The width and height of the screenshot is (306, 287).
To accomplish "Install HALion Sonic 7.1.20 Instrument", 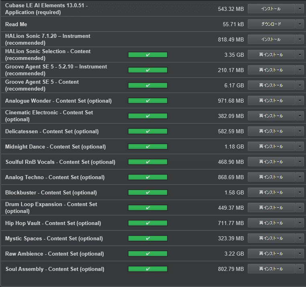I will coord(271,39).
